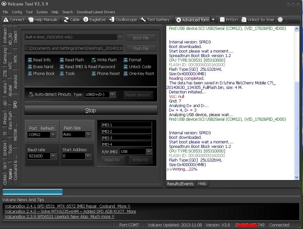Expand the Baud rate 921600 dropdown
The width and height of the screenshot is (303, 229).
(53, 156)
